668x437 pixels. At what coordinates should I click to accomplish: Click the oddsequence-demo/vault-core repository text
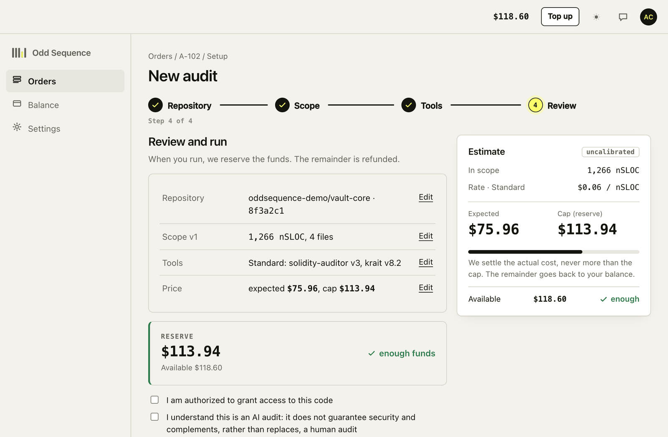click(x=309, y=198)
